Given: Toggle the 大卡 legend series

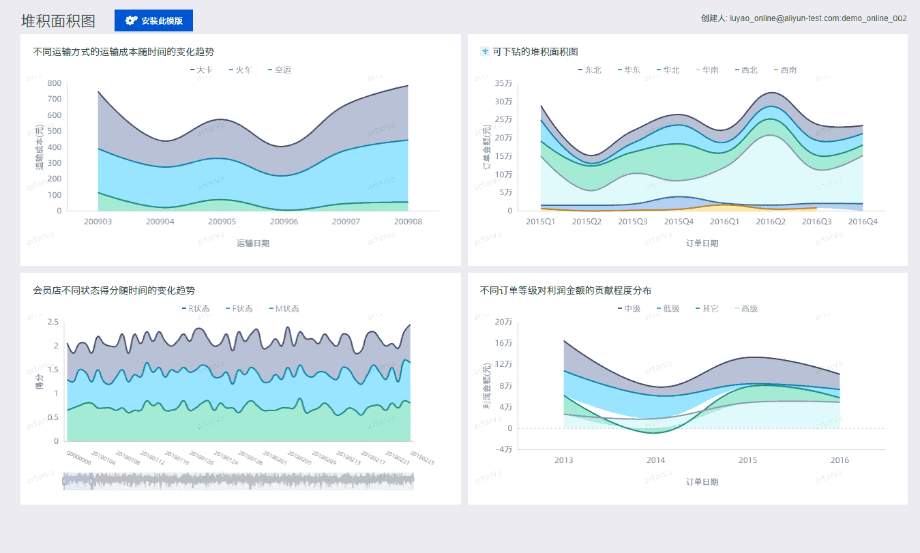Looking at the screenshot, I should tap(201, 70).
